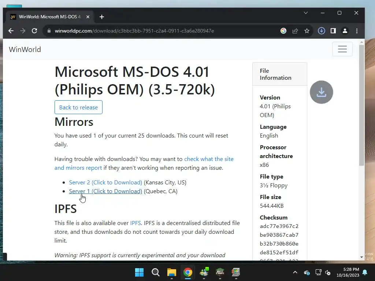Open taskbar app left of 86Box icon
This screenshot has width=375, height=281.
pos(204,272)
